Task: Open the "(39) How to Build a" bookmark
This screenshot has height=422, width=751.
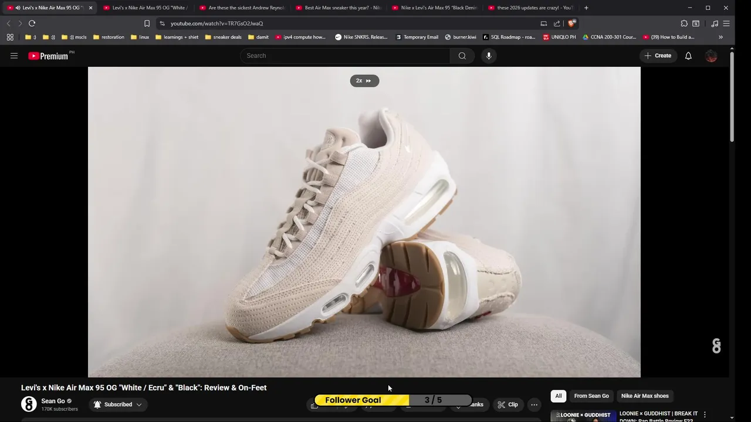Action: click(x=668, y=37)
